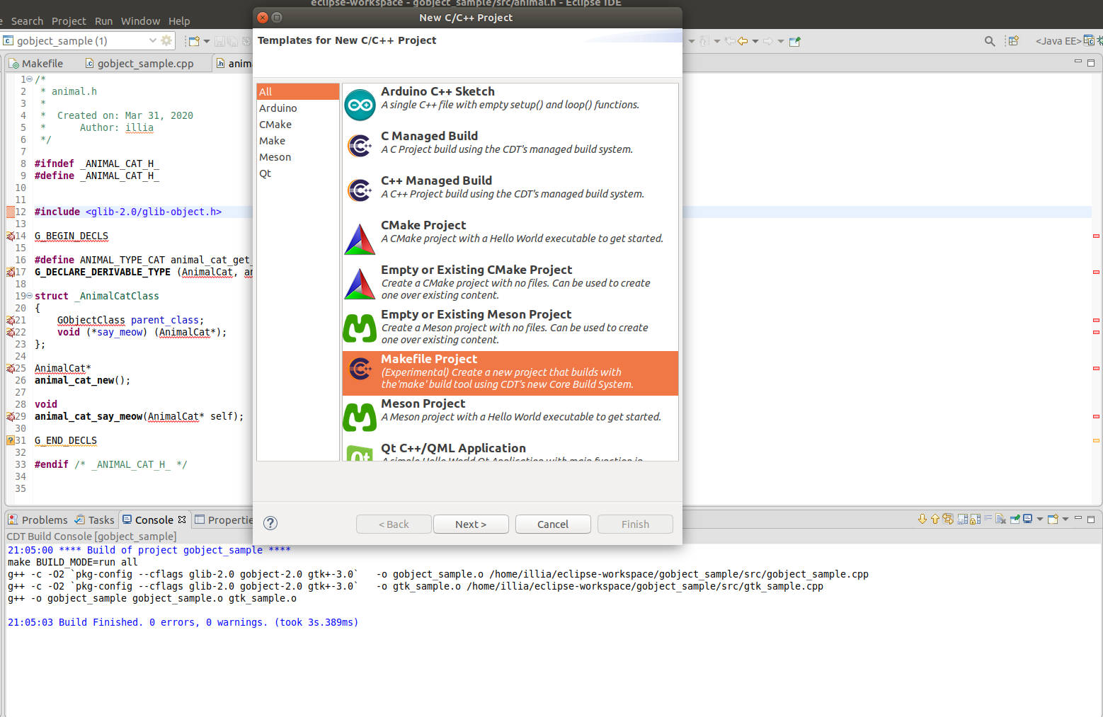Screen dimensions: 1103x717
Task: Click the pin editor icon in main toolbar
Action: pos(795,41)
